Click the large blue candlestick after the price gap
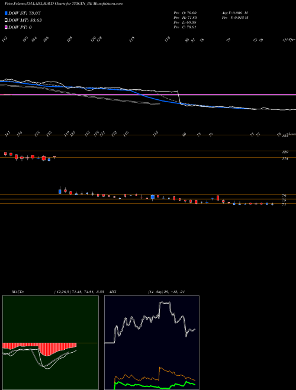Image resolution: width=296 pixels, height=390 pixels. pyautogui.click(x=60, y=191)
